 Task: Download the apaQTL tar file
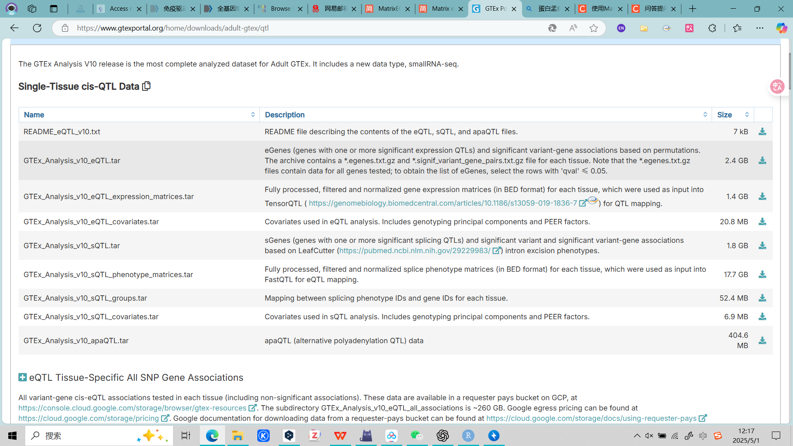(x=762, y=341)
